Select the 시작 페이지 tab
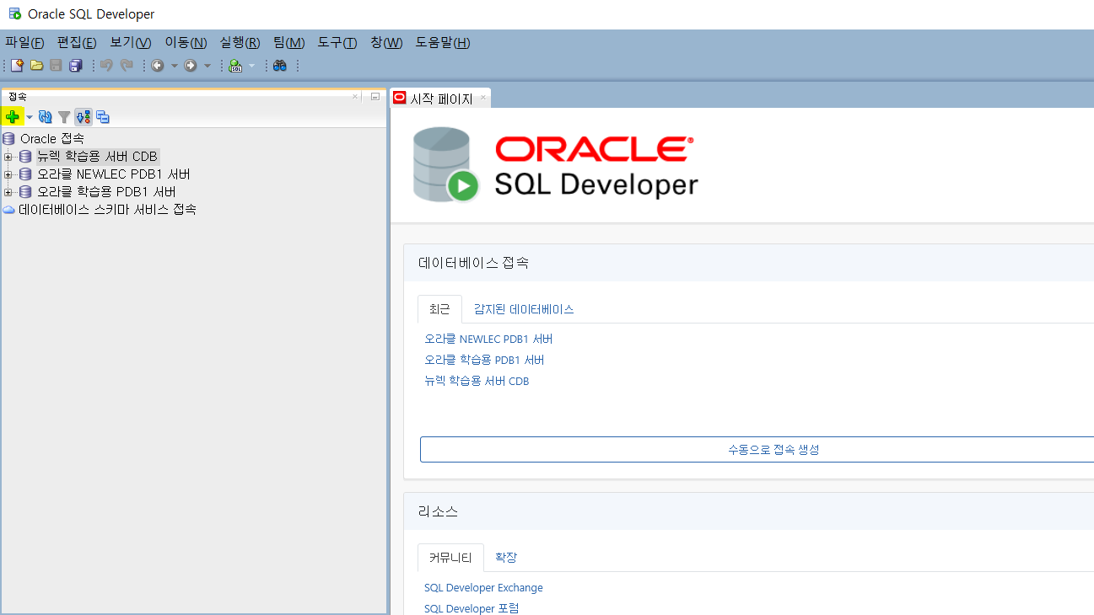1094x615 pixels. click(440, 98)
